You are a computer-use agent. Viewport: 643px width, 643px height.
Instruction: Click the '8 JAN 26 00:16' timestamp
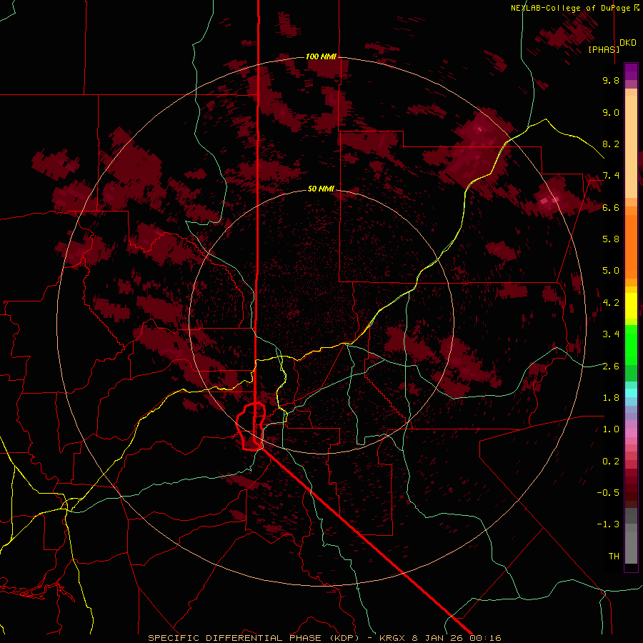[x=457, y=638]
